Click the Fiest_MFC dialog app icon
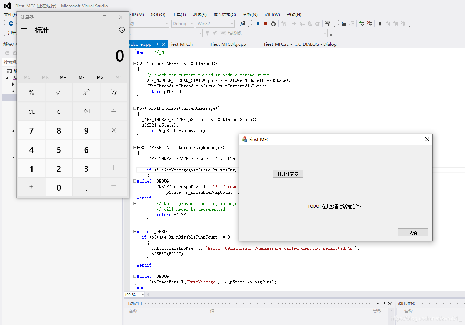Screen dimensions: 465x325 pos(245,139)
